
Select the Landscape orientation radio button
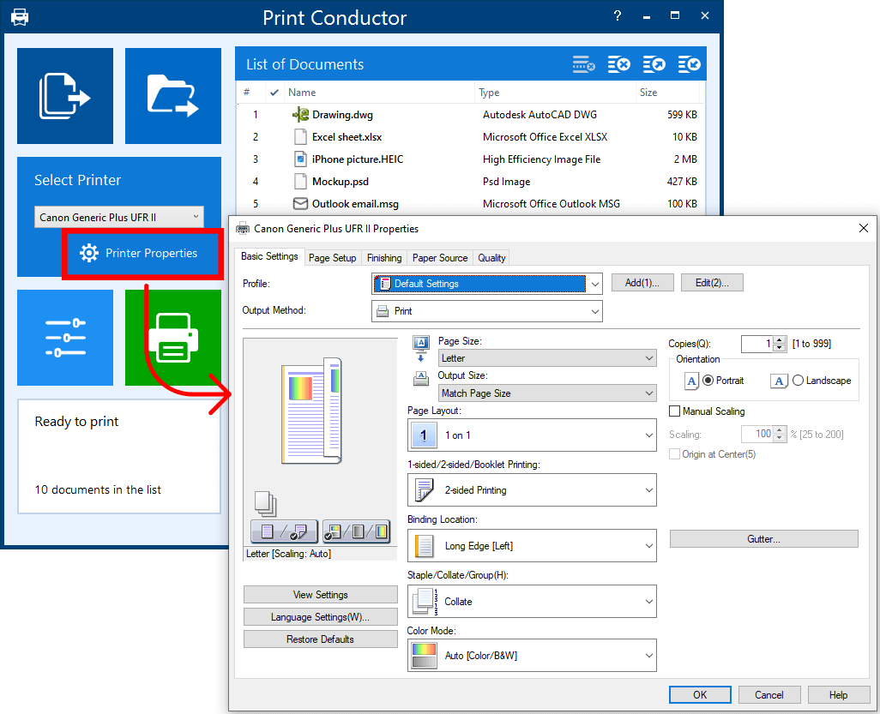[799, 381]
